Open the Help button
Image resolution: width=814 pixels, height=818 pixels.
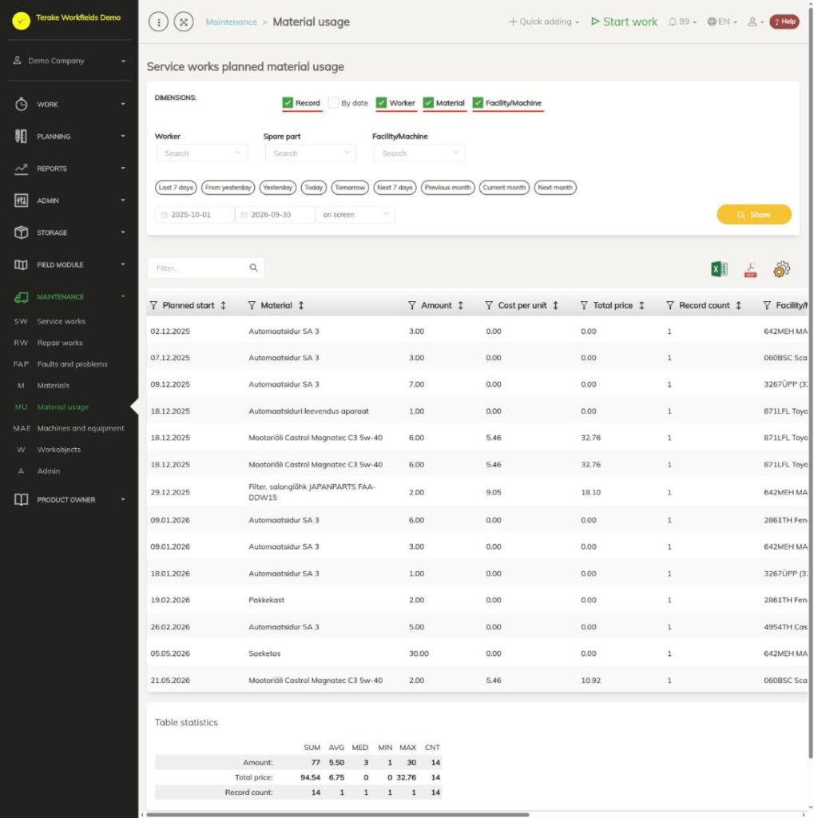click(784, 22)
